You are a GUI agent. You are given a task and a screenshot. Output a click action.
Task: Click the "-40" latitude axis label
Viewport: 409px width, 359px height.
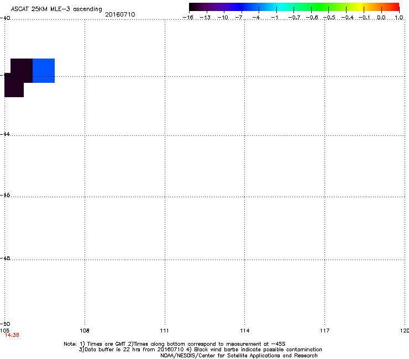pos(5,18)
